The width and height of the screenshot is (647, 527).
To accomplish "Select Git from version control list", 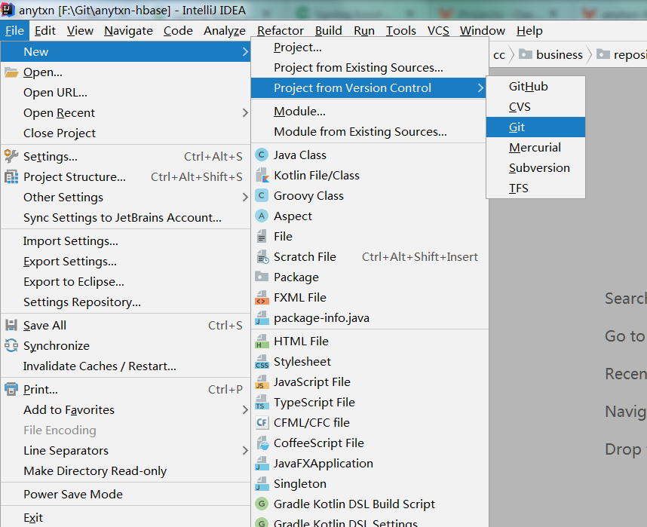I will [535, 127].
